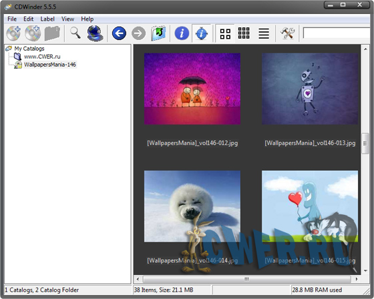This screenshot has width=374, height=299.
Task: Toggle the info panel compass icon
Action: pos(201,33)
